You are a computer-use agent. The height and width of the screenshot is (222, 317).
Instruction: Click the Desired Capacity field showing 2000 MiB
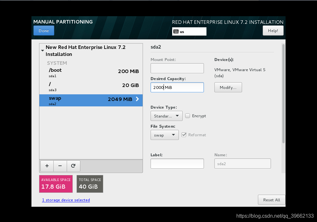tap(177, 87)
